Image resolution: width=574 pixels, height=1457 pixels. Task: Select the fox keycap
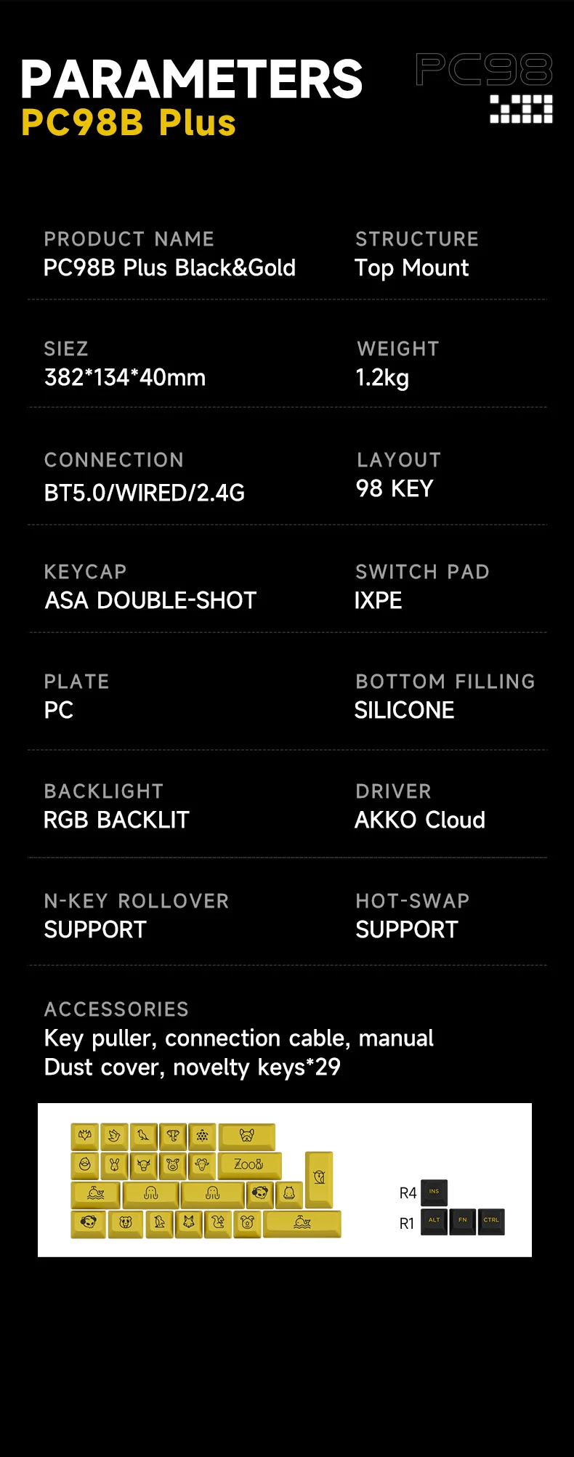[189, 1223]
